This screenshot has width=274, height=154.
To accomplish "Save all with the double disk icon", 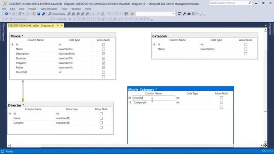I will click(43, 14).
